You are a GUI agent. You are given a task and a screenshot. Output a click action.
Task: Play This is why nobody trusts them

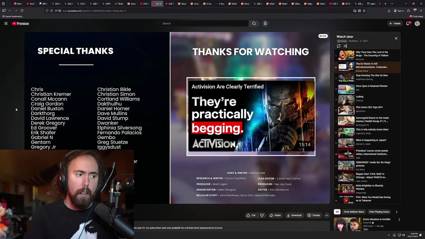(x=367, y=132)
